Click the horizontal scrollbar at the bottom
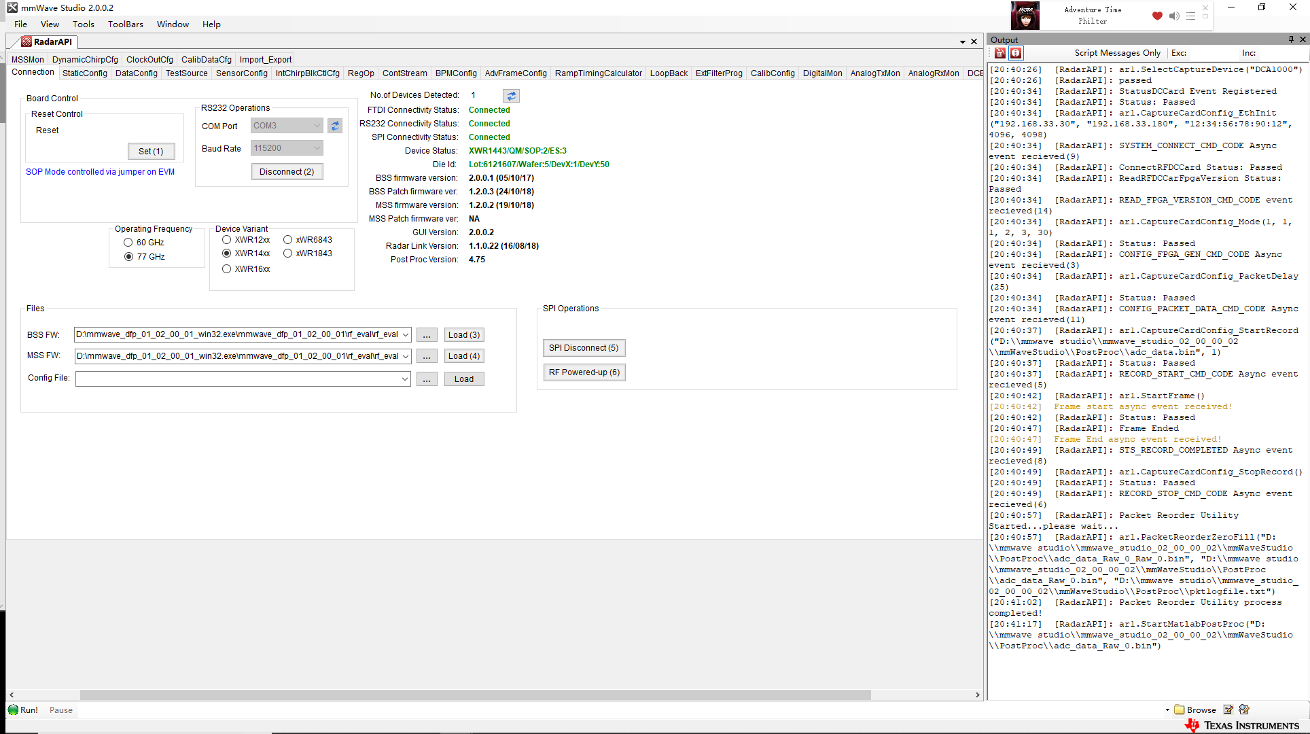The height and width of the screenshot is (734, 1310). pos(476,695)
